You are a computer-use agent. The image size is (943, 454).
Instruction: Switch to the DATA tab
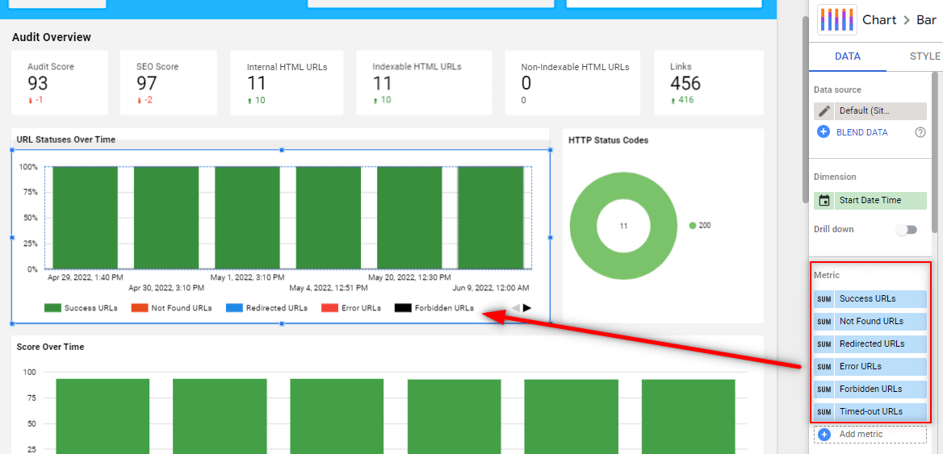(848, 56)
